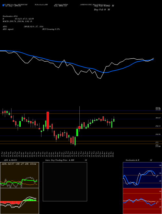Click the last green candlestick on the chart
This screenshot has height=214, width=162.
(114, 120)
